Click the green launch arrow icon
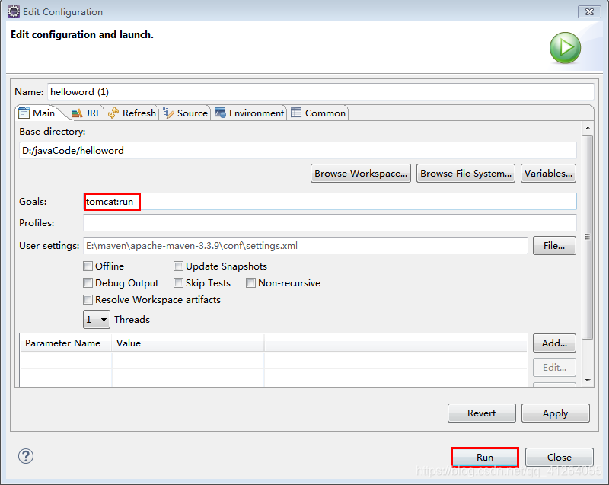This screenshot has height=485, width=609. (x=565, y=48)
